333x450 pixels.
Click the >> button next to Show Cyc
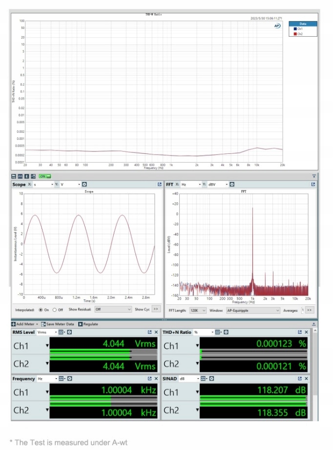pos(156,309)
